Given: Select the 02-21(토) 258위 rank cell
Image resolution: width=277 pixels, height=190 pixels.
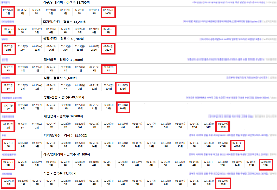Looking at the screenshot, I should [94, 48].
